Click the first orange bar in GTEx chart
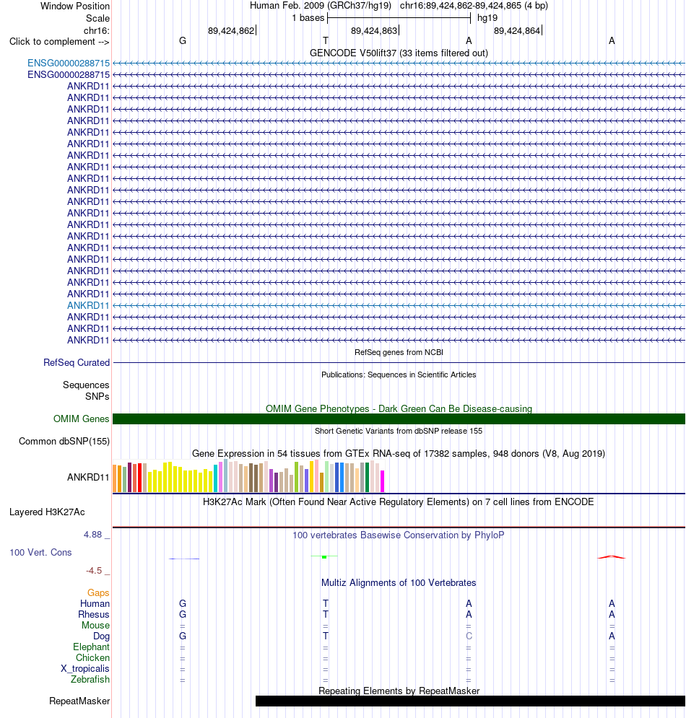 pyautogui.click(x=115, y=478)
